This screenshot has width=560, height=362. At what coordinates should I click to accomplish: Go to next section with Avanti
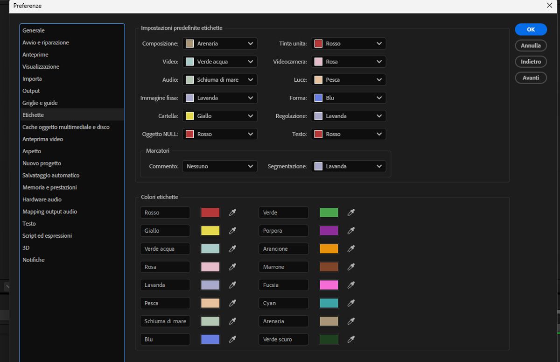(531, 78)
